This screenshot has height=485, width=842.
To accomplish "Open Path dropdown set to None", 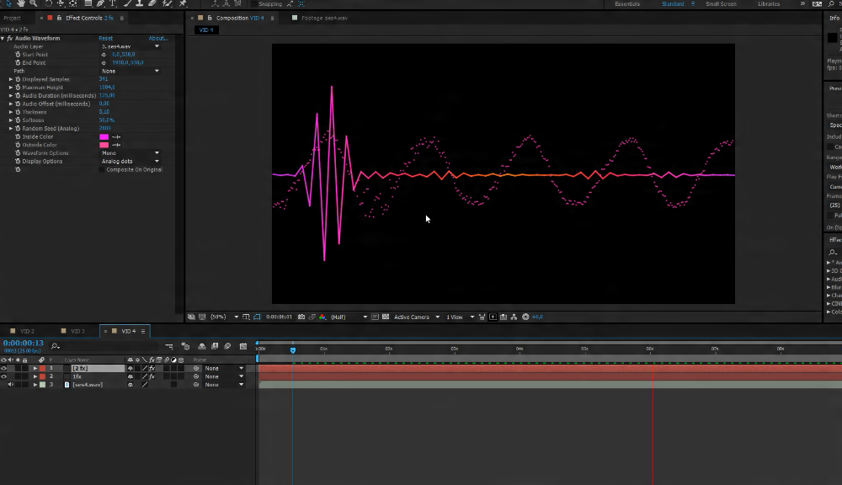I will tap(131, 71).
